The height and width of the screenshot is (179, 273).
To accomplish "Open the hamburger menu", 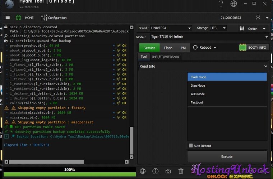I will click(8, 18).
